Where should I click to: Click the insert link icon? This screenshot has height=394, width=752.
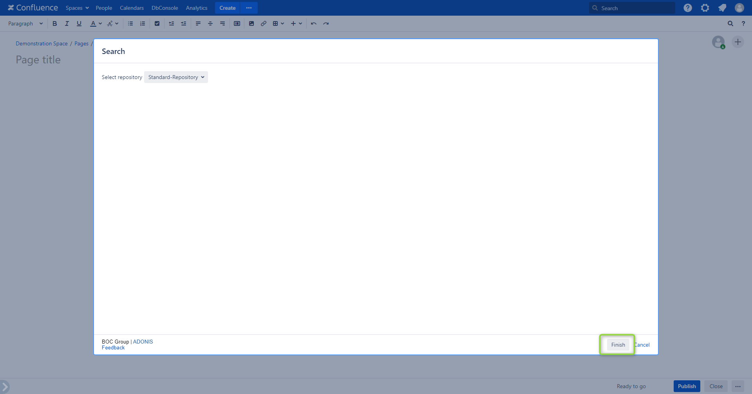point(264,23)
